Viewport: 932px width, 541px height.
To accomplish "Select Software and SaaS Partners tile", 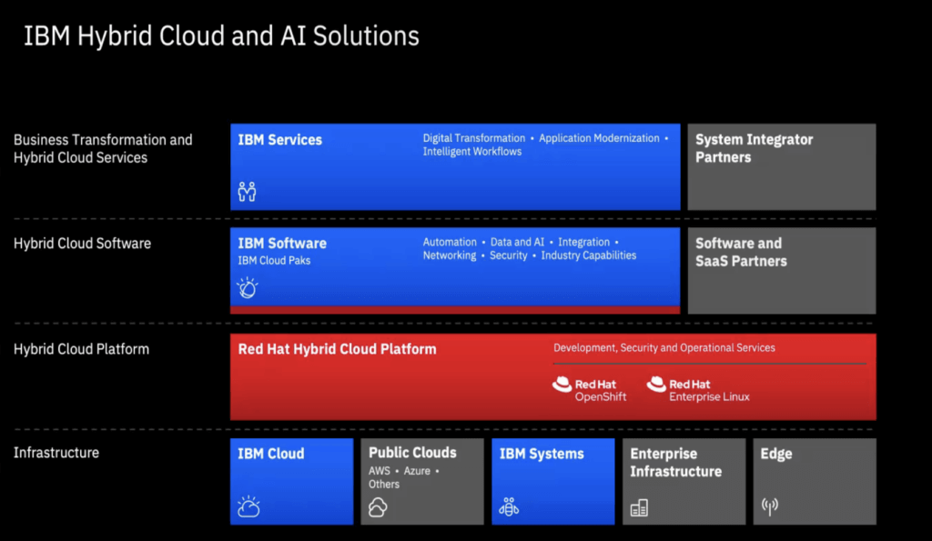I will [782, 271].
